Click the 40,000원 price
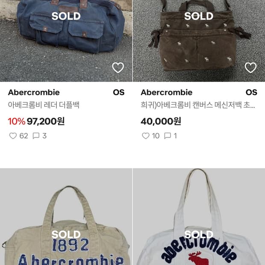 [x=161, y=121]
